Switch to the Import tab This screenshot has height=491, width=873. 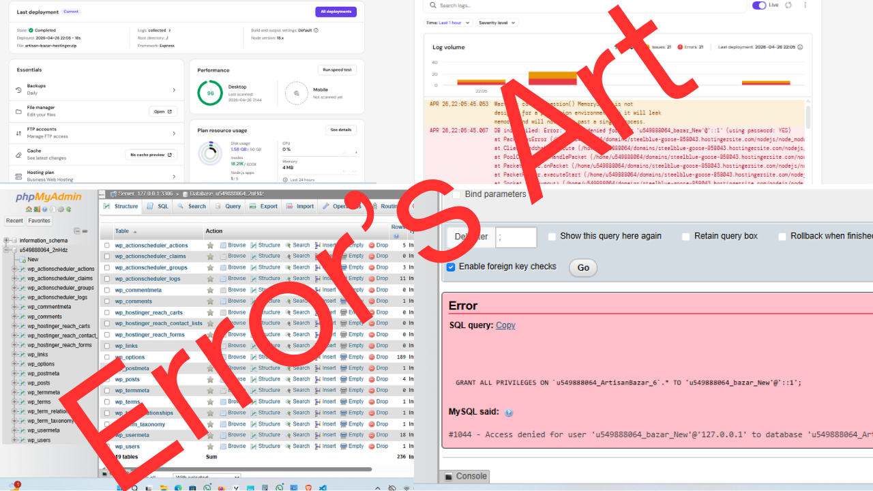coord(300,206)
